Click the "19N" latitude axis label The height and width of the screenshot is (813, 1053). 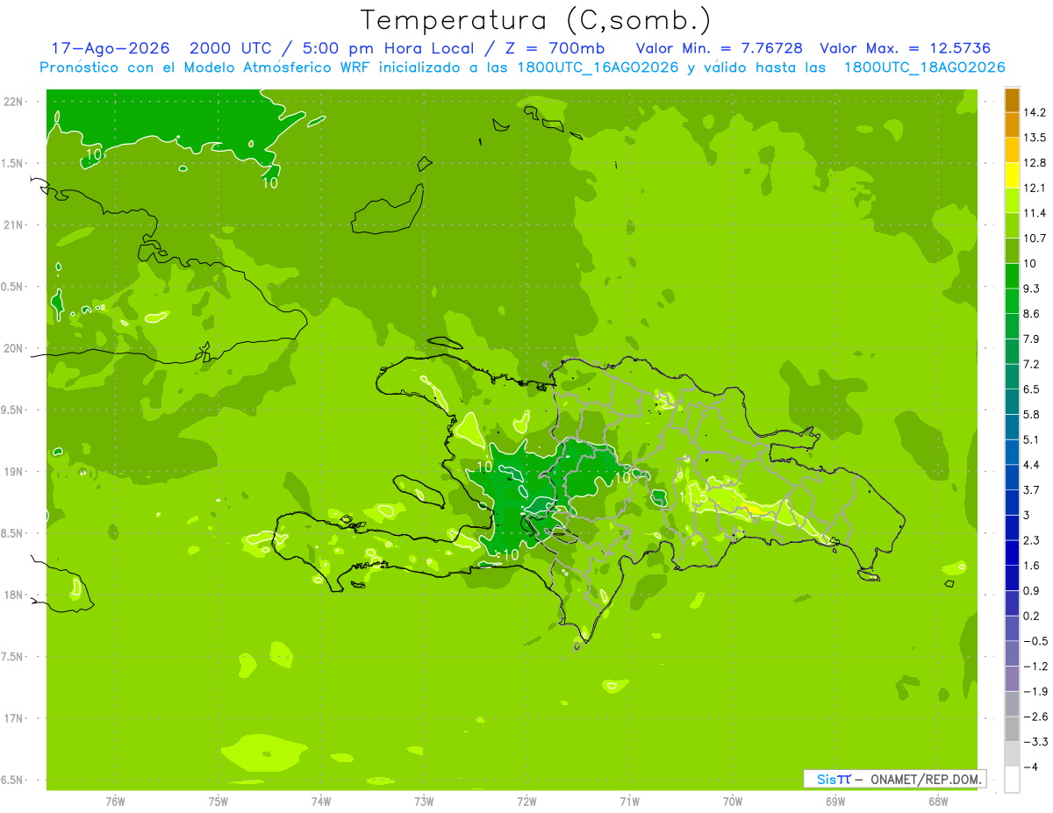pyautogui.click(x=13, y=472)
